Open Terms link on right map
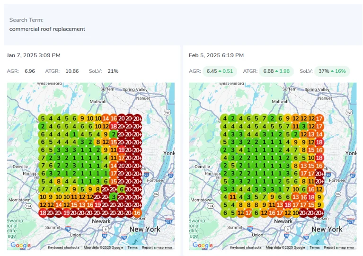The image size is (363, 256). (x=315, y=247)
